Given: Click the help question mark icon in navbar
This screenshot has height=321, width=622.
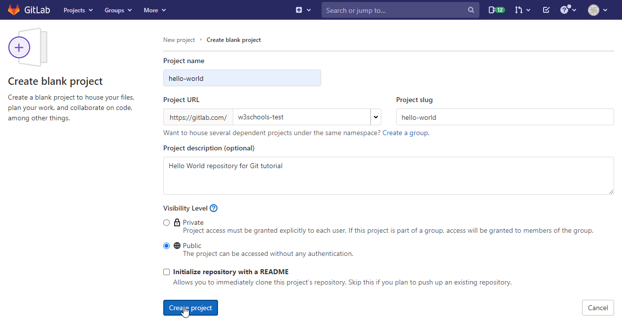Looking at the screenshot, I should [565, 10].
